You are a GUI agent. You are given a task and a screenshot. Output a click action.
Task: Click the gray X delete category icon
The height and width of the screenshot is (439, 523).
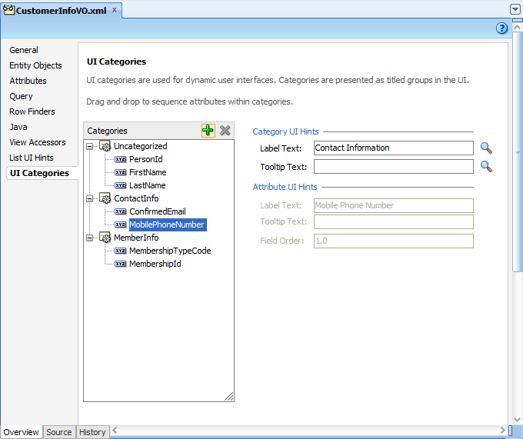(225, 131)
